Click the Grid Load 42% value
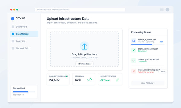The height and width of the screenshot is (108, 181). pyautogui.click(x=78, y=80)
